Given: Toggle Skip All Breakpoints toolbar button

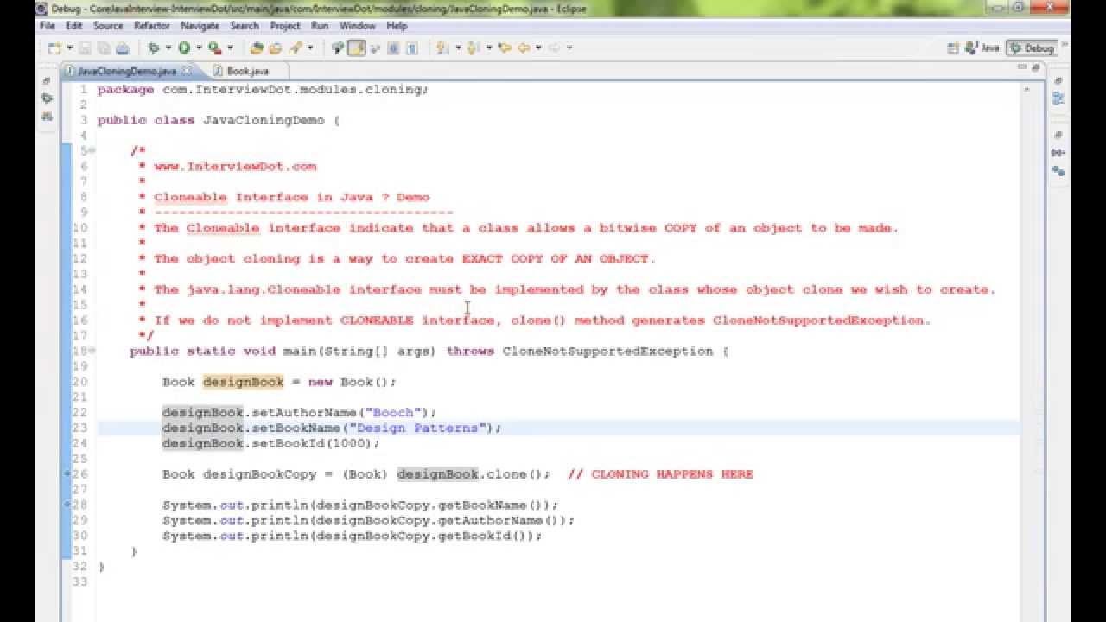Looking at the screenshot, I should 337,48.
